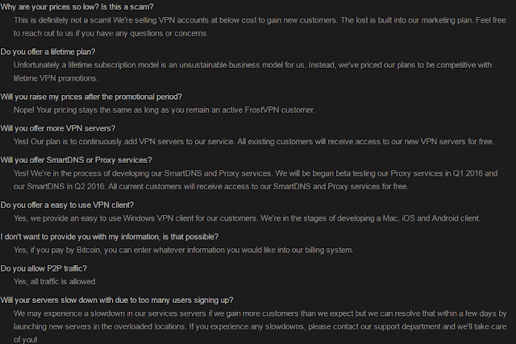This screenshot has height=344, width=516.
Task: Click the answer about Windows VPN client
Action: coord(247,218)
